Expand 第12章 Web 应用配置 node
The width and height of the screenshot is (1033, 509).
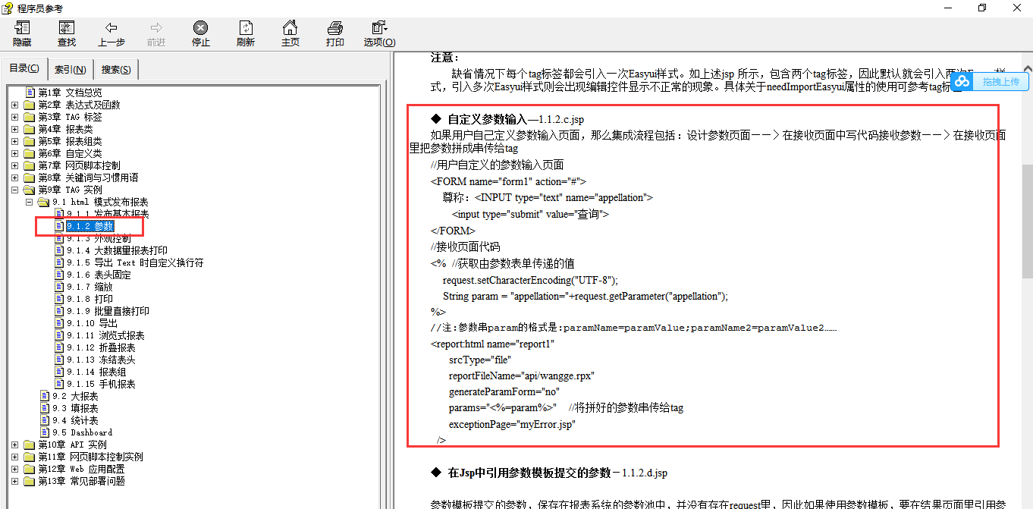[x=15, y=469]
